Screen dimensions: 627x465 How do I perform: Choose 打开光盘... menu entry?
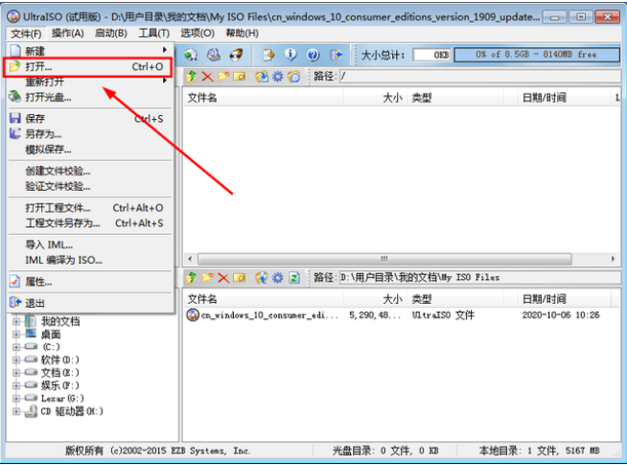point(90,98)
